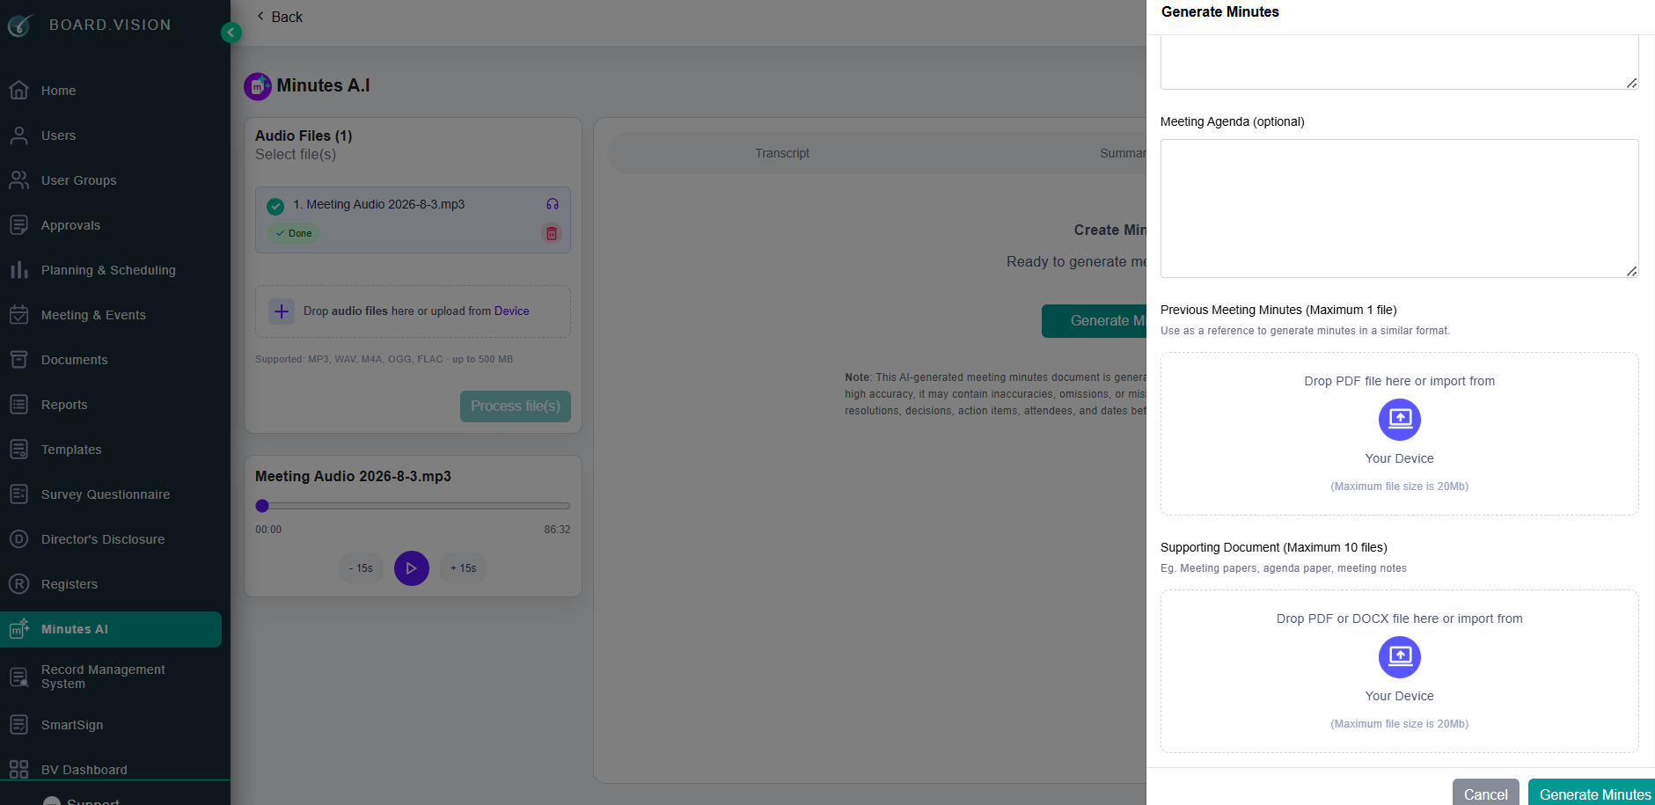Viewport: 1655px width, 805px height.
Task: Click Audio Files (1) heading
Action: [x=304, y=135]
